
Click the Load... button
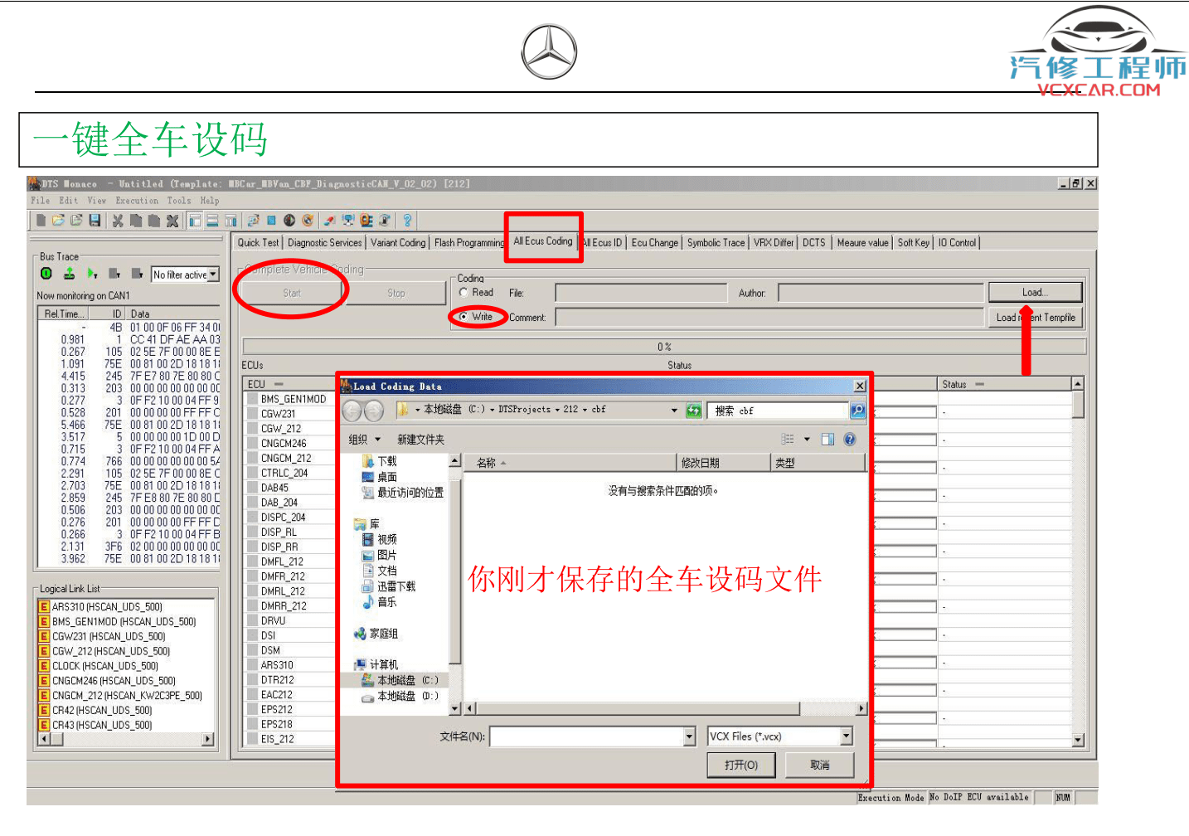1034,292
